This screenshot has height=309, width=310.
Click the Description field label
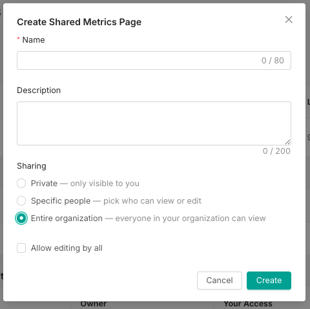pyautogui.click(x=39, y=91)
